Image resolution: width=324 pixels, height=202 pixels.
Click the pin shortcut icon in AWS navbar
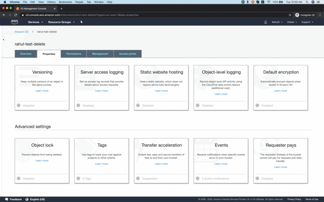click(x=81, y=22)
